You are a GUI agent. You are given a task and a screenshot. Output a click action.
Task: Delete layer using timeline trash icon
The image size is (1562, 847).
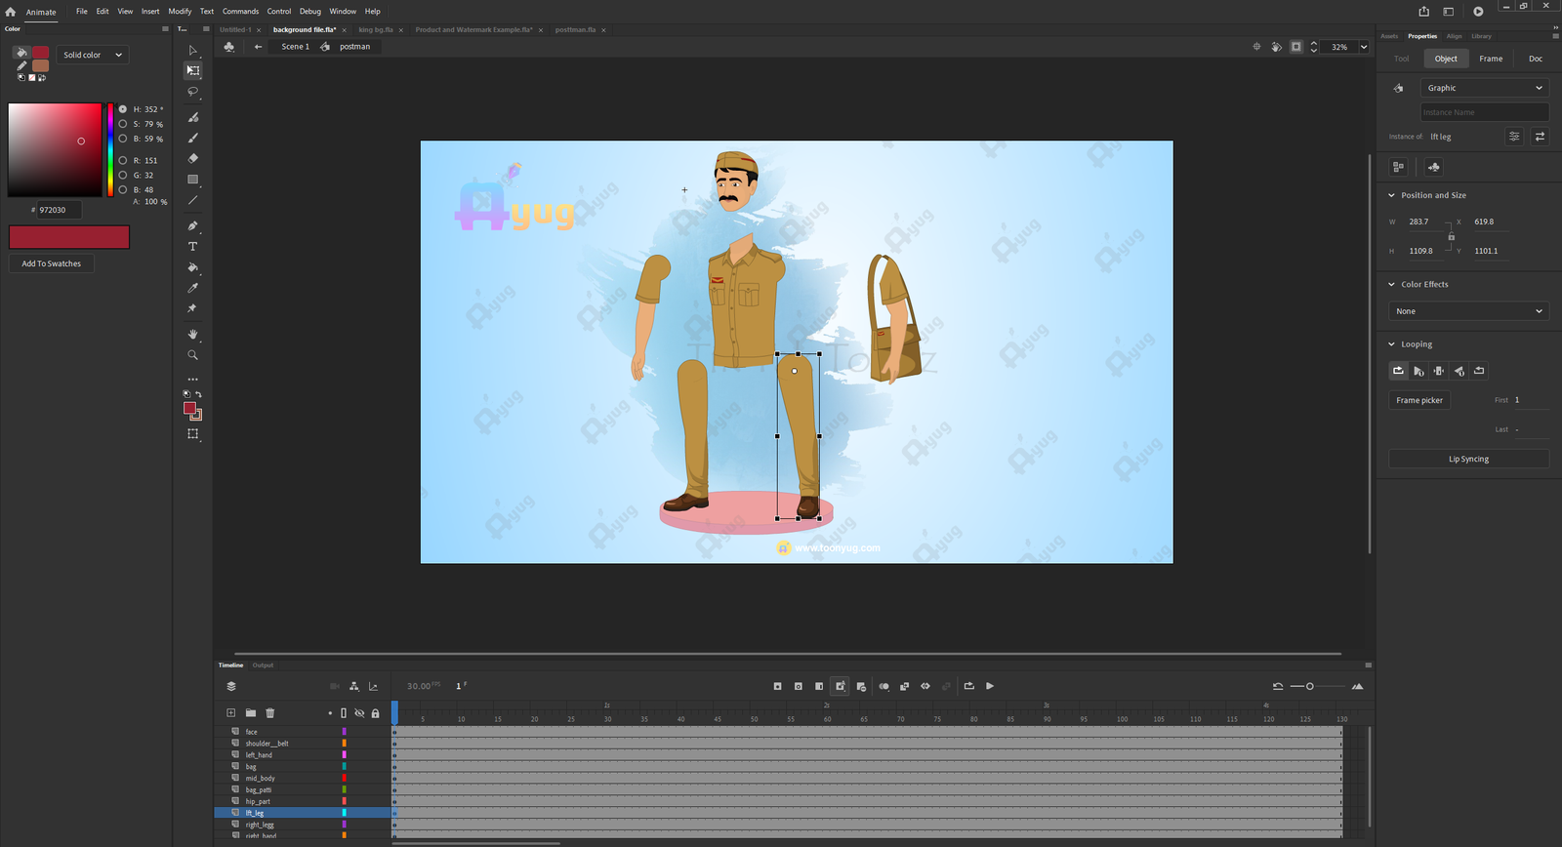pyautogui.click(x=270, y=713)
